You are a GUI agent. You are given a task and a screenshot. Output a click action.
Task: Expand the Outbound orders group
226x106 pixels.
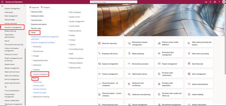coord(30,16)
